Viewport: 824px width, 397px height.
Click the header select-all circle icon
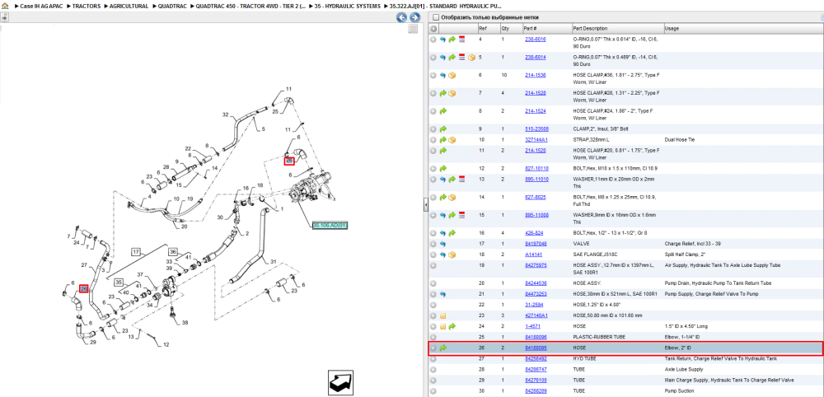433,28
